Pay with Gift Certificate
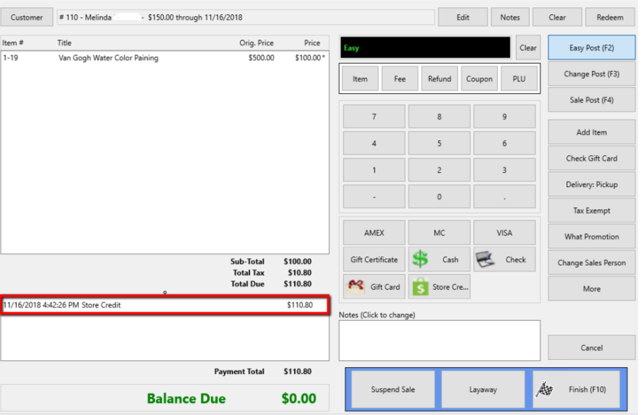This screenshot has width=643, height=415. [x=374, y=259]
